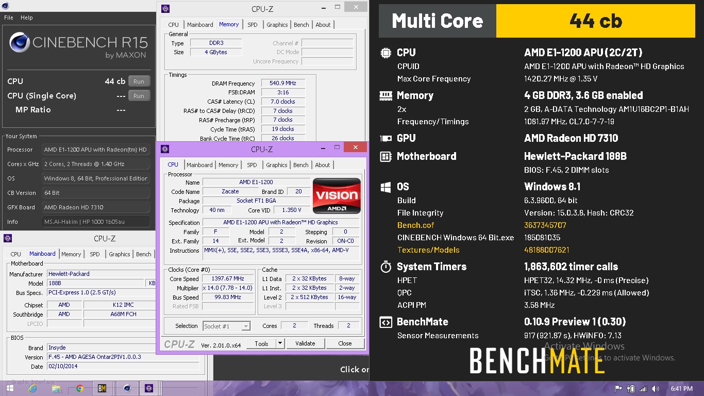
Task: Click the Bench.cof hash 3637345707
Action: [545, 225]
